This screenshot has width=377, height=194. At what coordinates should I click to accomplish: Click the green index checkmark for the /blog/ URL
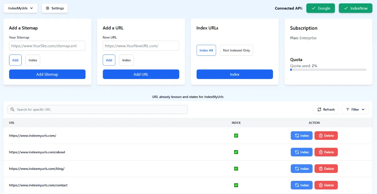(236, 169)
